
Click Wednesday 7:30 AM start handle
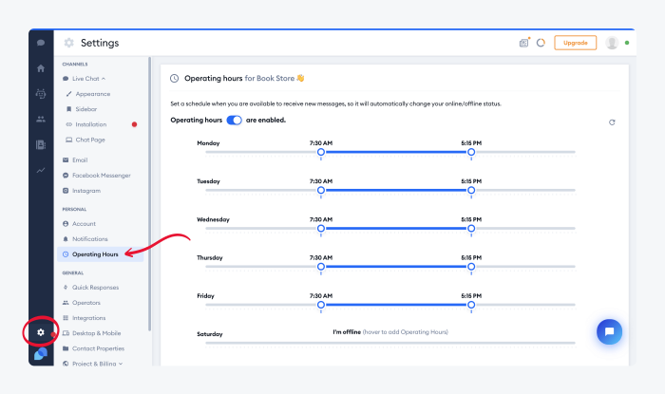pos(321,229)
